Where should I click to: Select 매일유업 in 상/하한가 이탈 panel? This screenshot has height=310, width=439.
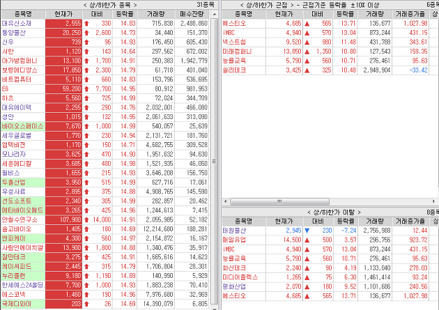pyautogui.click(x=234, y=240)
